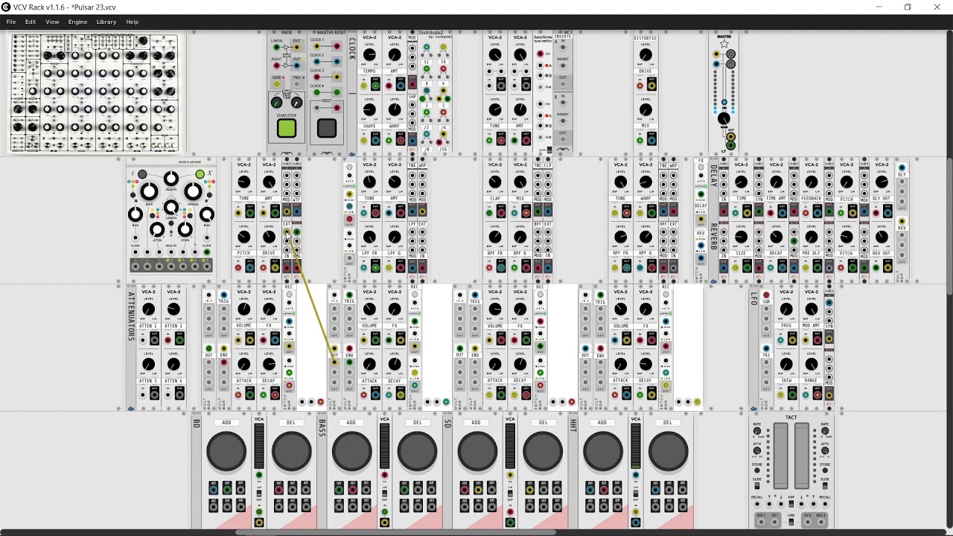Open the Help menu
This screenshot has width=953, height=536.
pyautogui.click(x=133, y=22)
